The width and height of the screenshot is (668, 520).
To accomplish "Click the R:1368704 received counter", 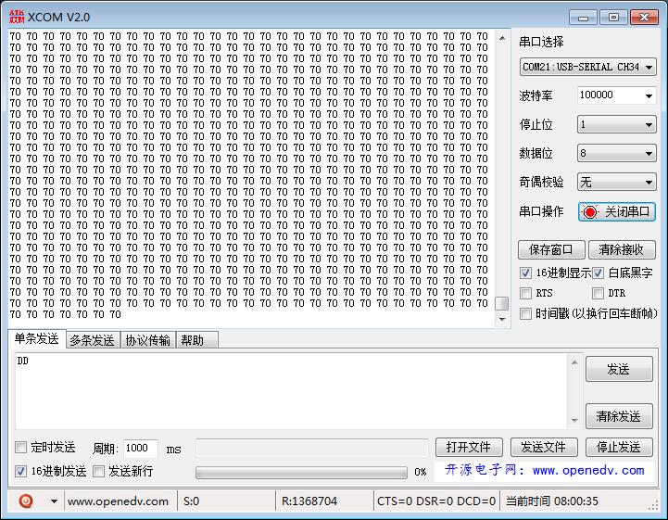I will (309, 501).
